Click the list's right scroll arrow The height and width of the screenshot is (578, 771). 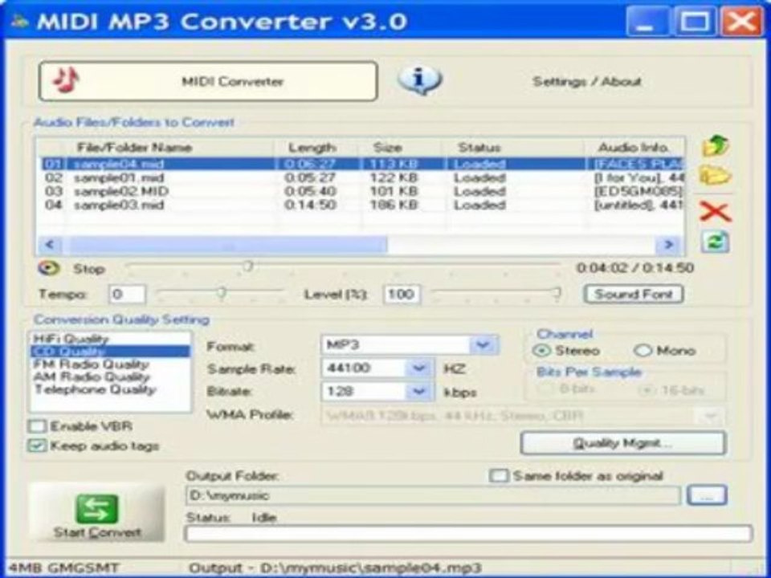[669, 244]
